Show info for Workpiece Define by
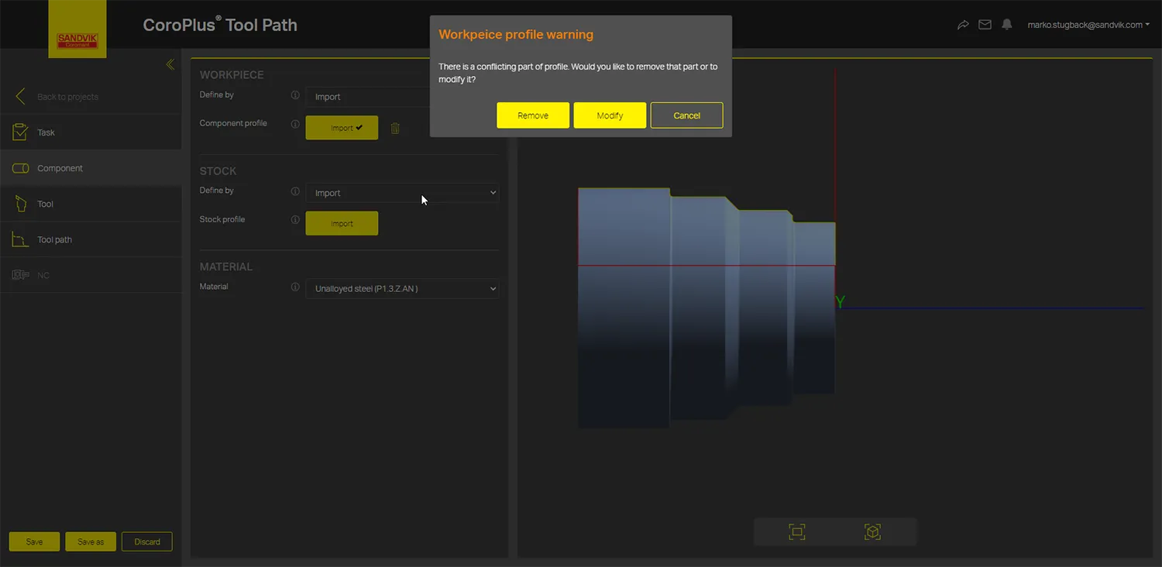 click(x=294, y=95)
